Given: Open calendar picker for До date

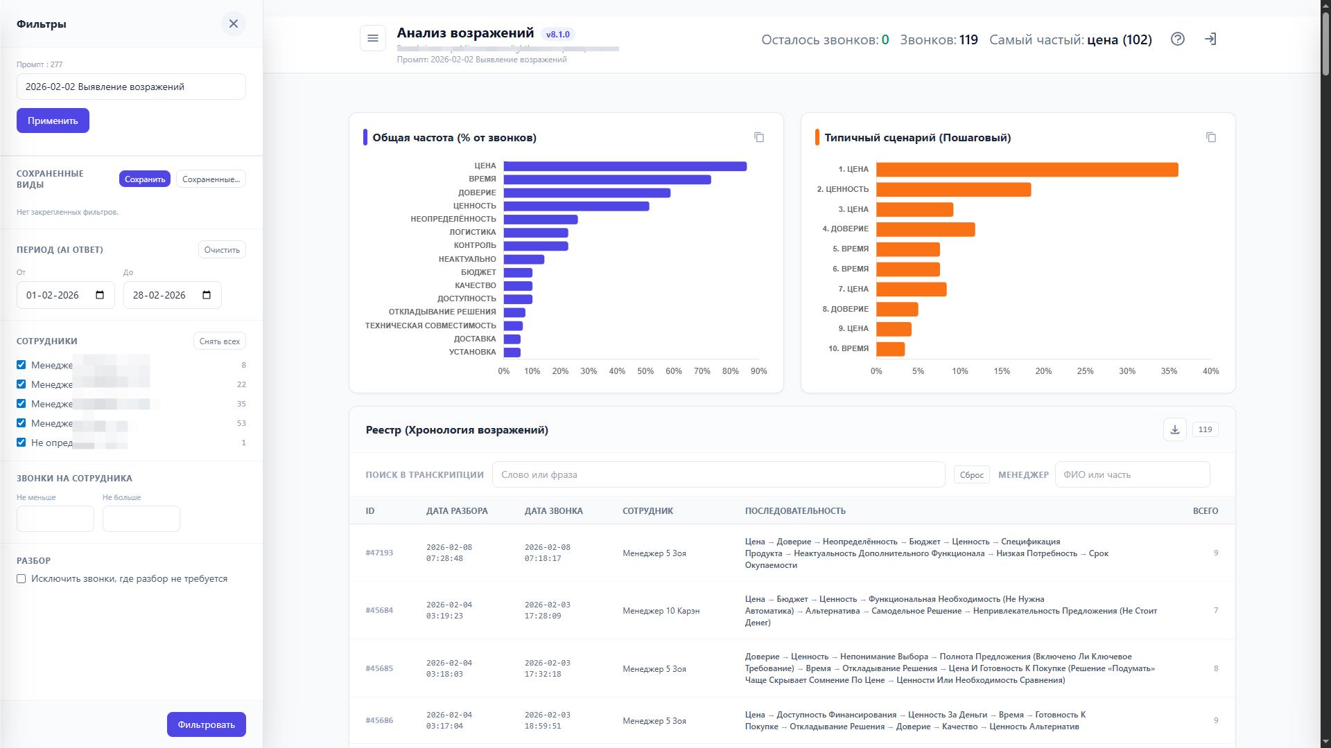Looking at the screenshot, I should click(x=207, y=295).
